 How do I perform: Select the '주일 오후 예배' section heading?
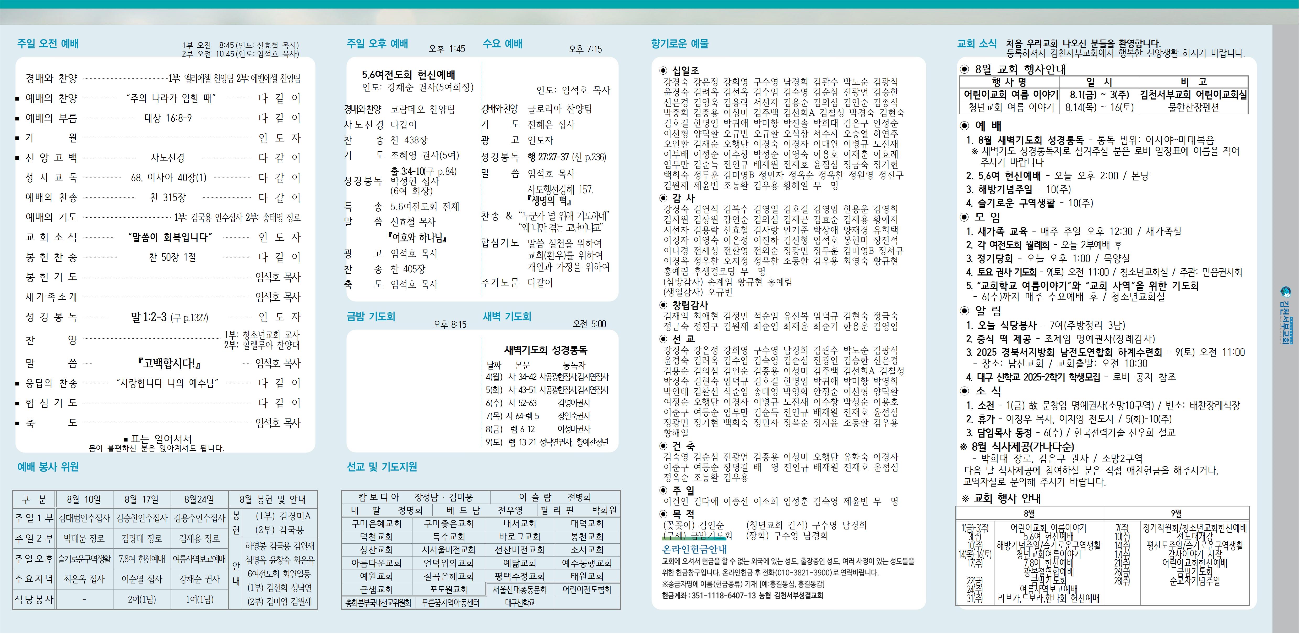click(x=377, y=43)
